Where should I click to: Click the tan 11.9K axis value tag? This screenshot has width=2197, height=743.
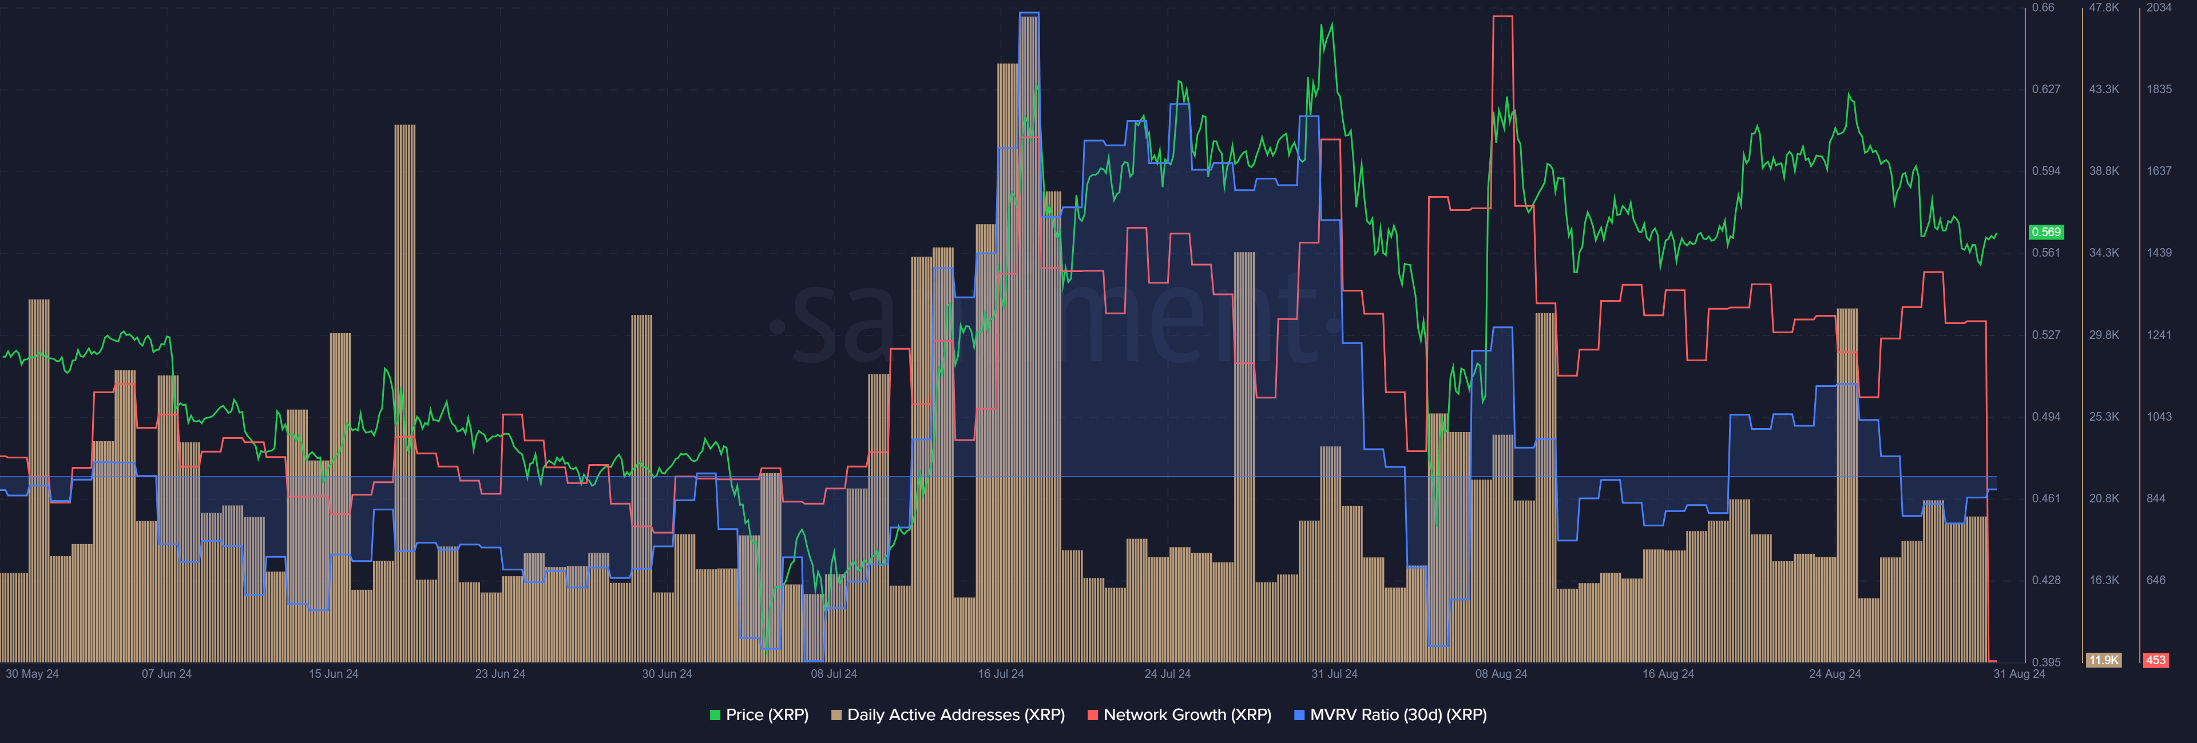tap(2103, 660)
